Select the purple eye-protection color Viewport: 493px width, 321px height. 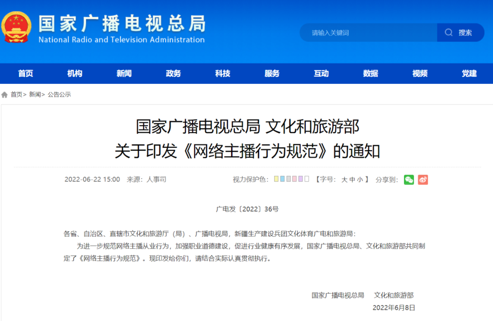pos(300,179)
